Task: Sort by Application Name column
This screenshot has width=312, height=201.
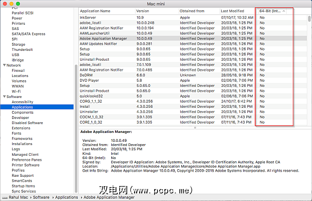Action: [95, 11]
